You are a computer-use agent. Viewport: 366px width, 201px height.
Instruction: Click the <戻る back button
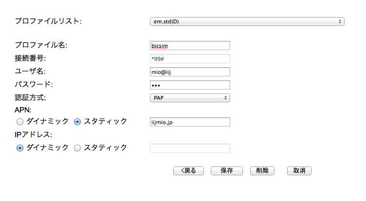(x=188, y=171)
